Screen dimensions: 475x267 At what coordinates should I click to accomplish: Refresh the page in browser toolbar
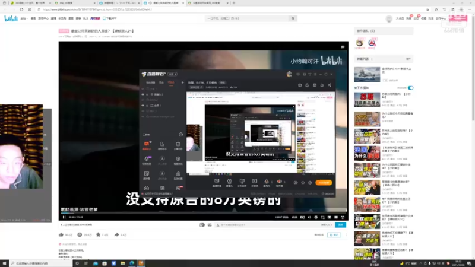point(21,9)
